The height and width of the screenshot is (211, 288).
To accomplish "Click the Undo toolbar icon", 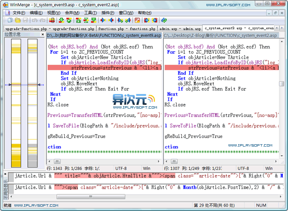I will [35, 20].
